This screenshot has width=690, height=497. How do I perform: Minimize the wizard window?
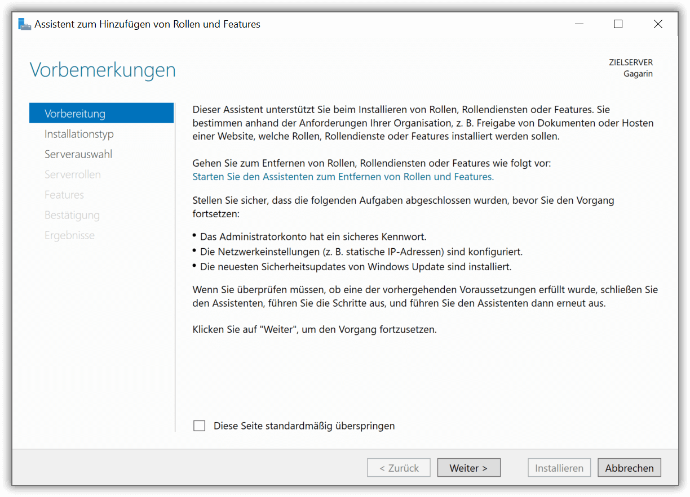tap(578, 24)
